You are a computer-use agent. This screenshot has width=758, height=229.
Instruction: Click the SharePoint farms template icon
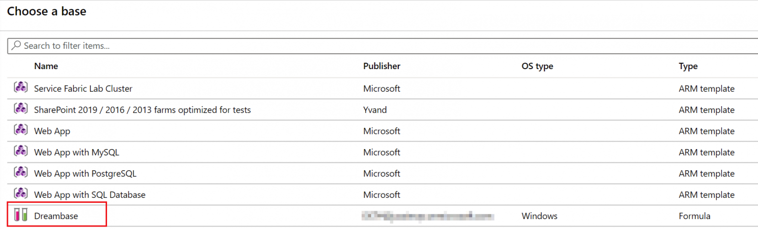point(20,109)
